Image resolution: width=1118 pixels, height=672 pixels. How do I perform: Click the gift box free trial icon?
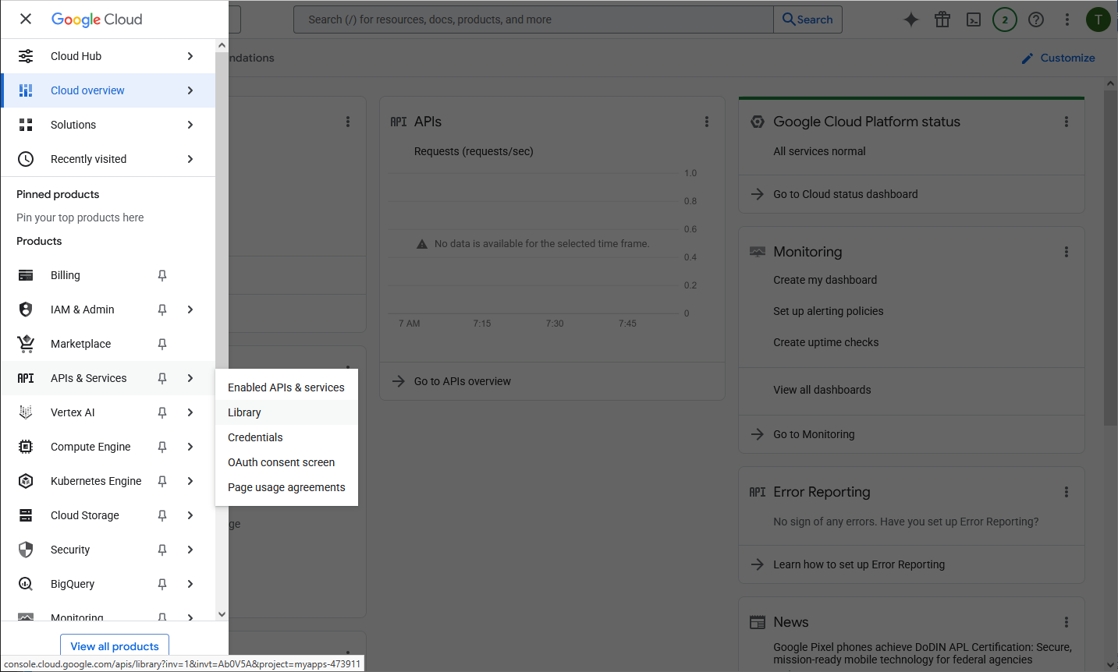coord(942,19)
